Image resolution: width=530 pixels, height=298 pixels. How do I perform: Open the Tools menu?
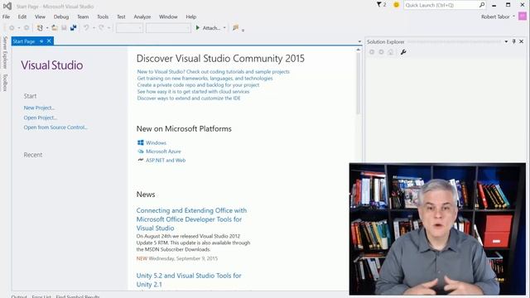[103, 17]
